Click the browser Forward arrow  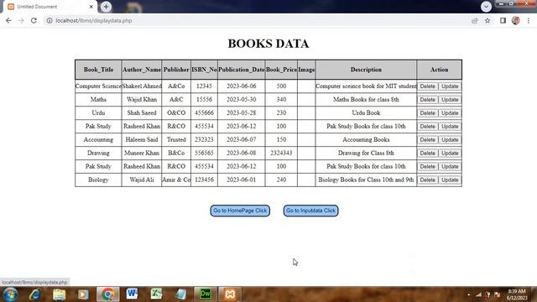[21, 20]
